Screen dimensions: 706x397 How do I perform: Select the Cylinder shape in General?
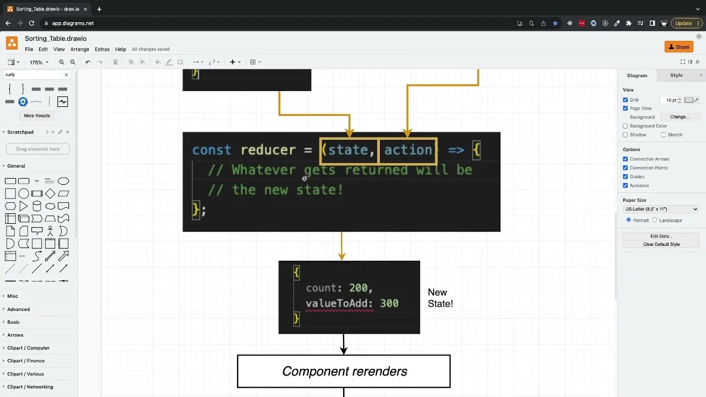click(37, 206)
